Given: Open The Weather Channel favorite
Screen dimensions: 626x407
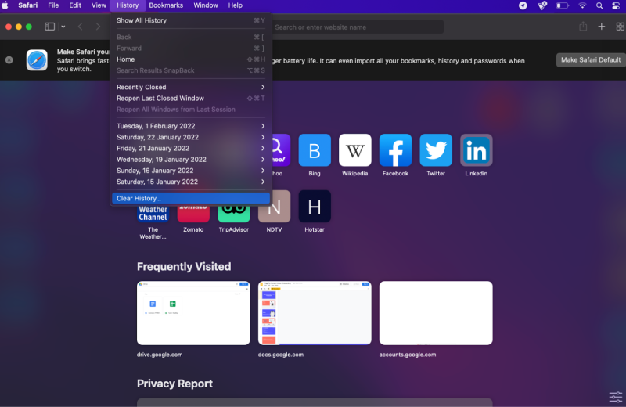Looking at the screenshot, I should pyautogui.click(x=153, y=213).
